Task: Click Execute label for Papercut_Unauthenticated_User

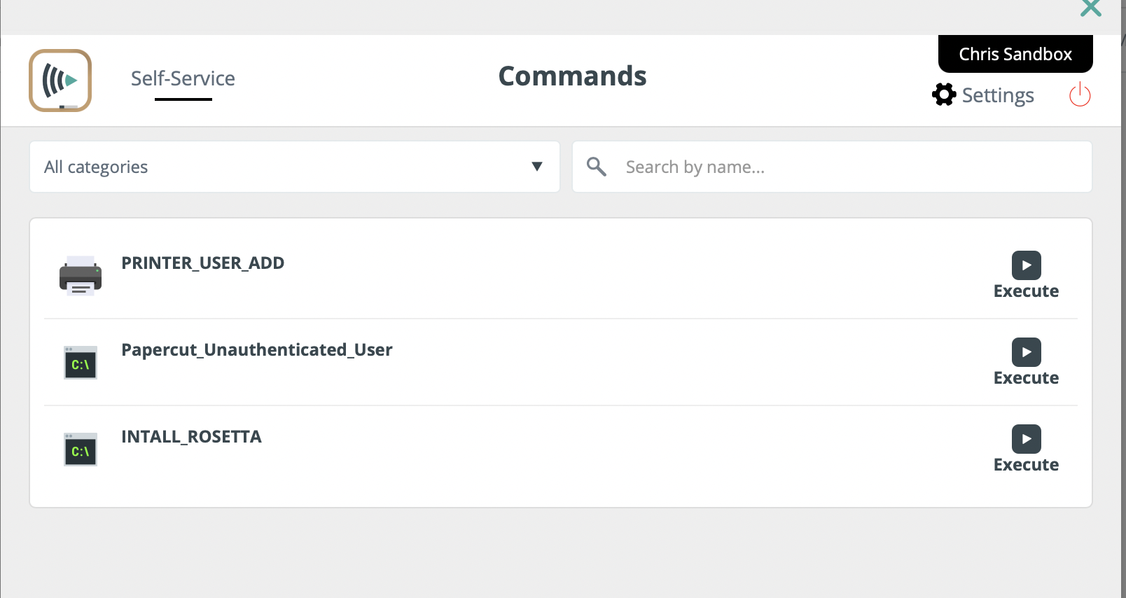Action: point(1027,378)
